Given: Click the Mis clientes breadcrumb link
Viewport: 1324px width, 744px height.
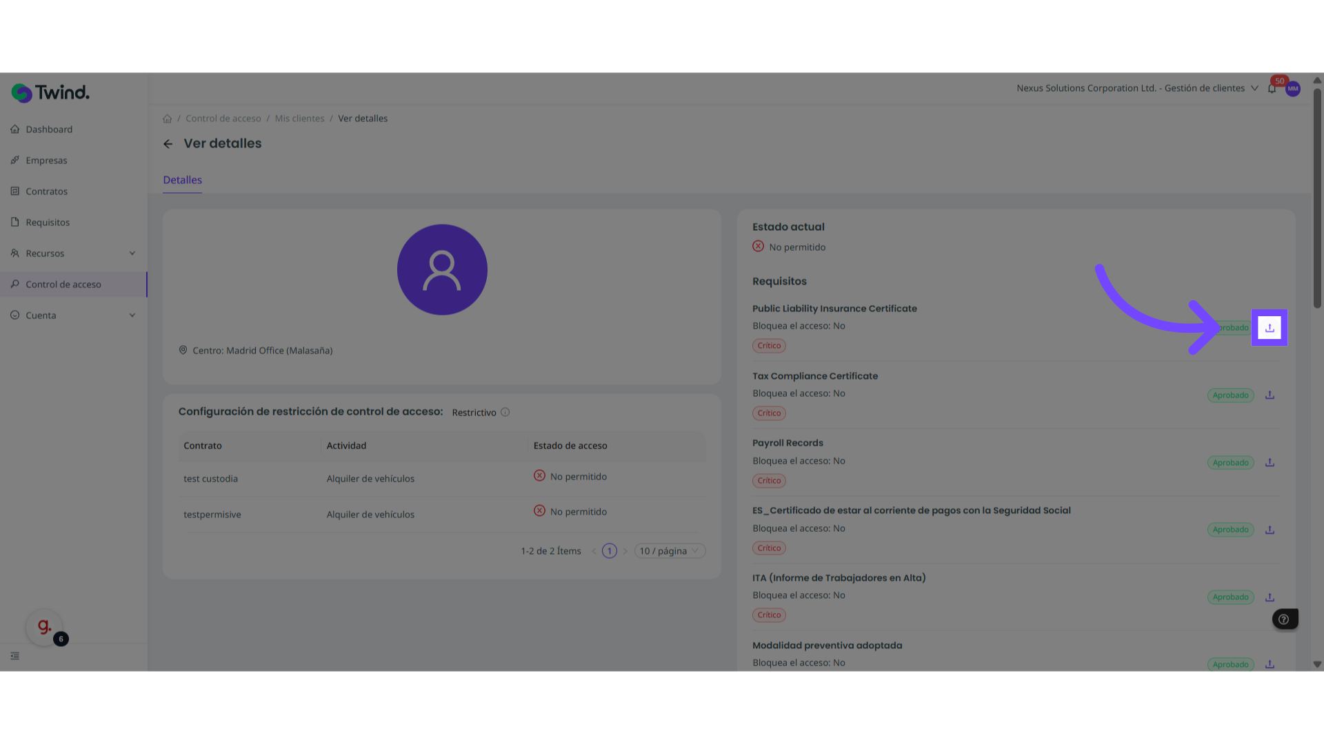Looking at the screenshot, I should tap(299, 118).
